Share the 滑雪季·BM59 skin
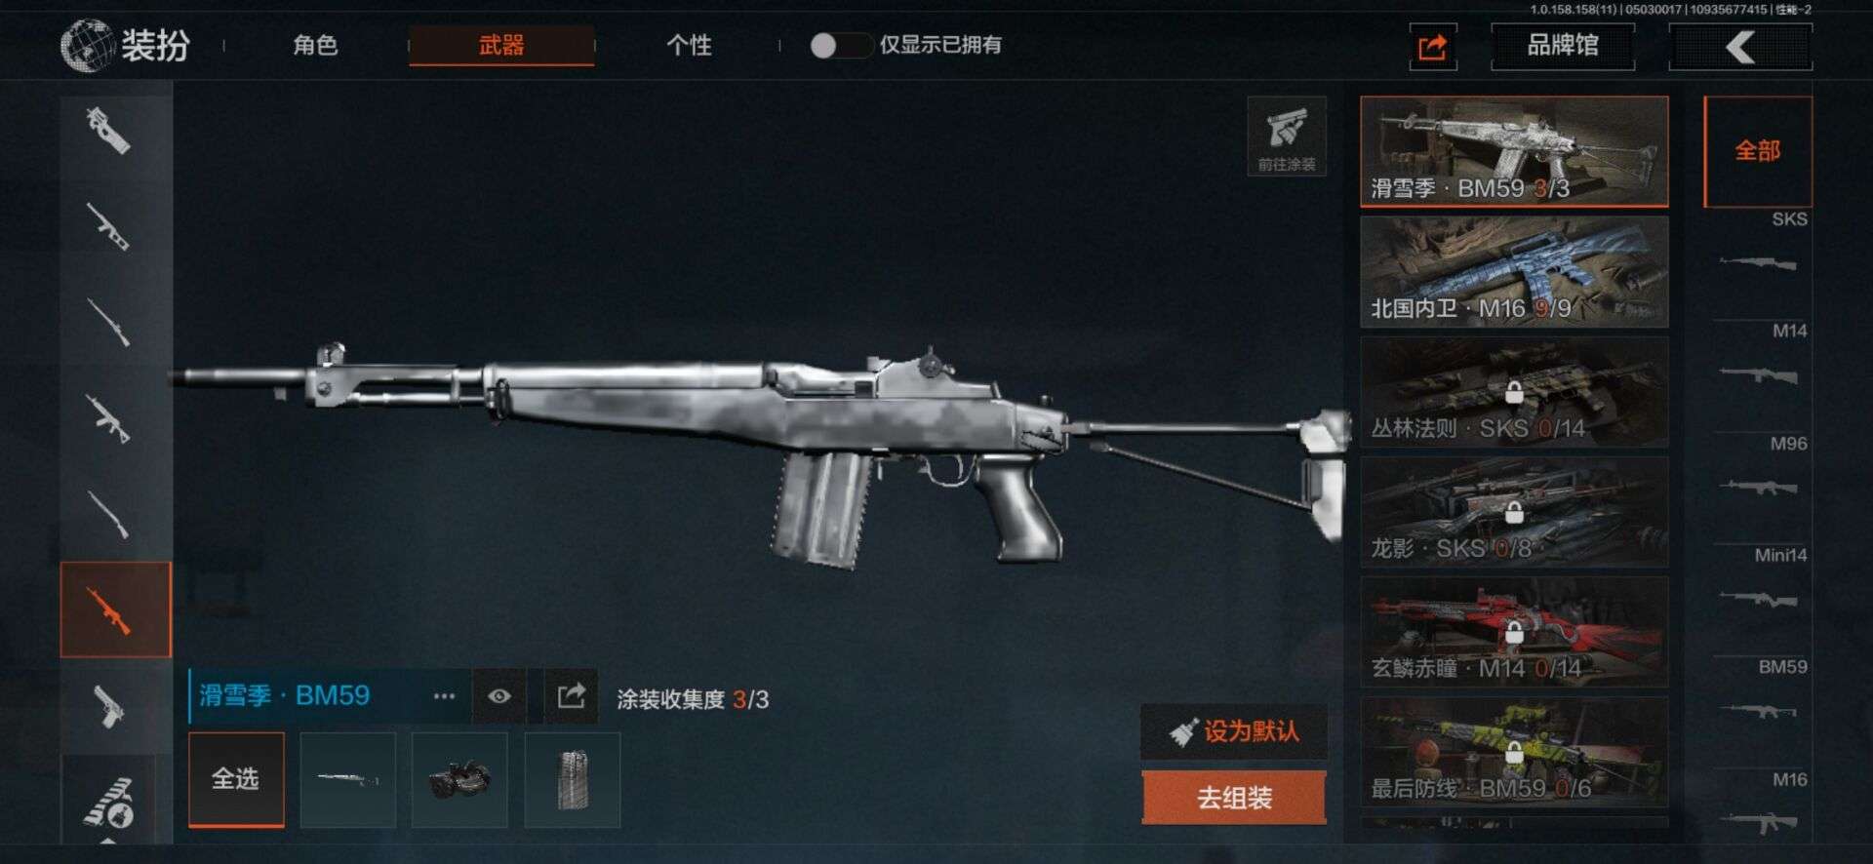 pos(572,695)
